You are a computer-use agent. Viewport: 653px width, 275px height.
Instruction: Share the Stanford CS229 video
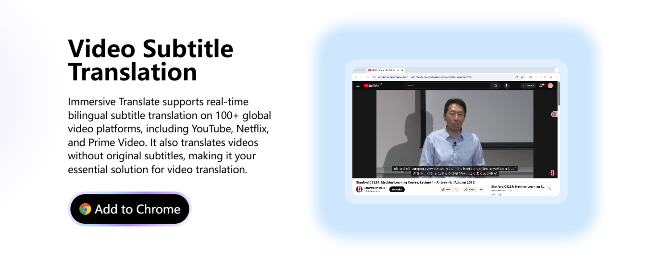(x=470, y=190)
